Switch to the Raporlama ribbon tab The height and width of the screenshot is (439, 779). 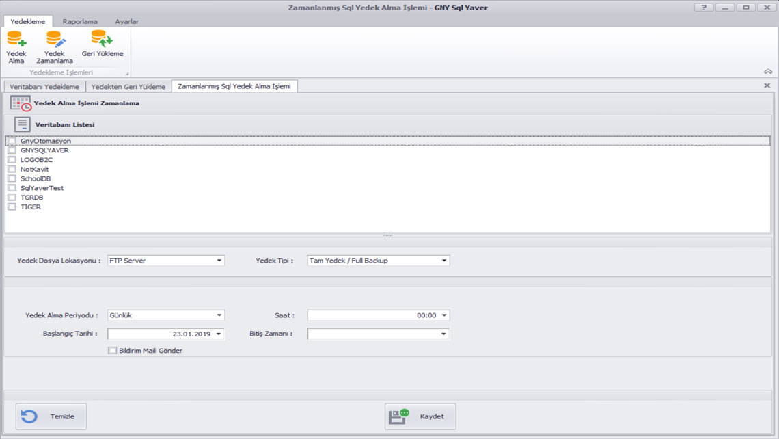pos(80,21)
